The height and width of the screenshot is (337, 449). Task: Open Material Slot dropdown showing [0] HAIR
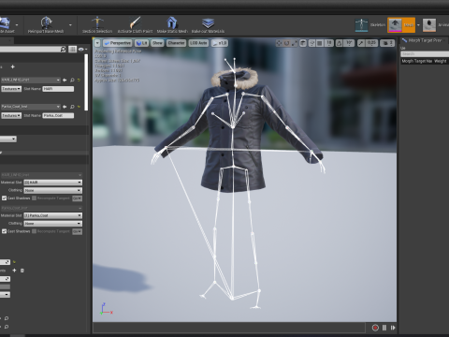click(53, 183)
